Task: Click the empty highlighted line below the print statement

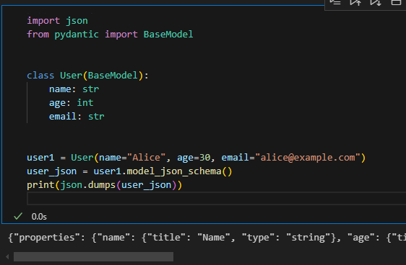Action: [216, 199]
